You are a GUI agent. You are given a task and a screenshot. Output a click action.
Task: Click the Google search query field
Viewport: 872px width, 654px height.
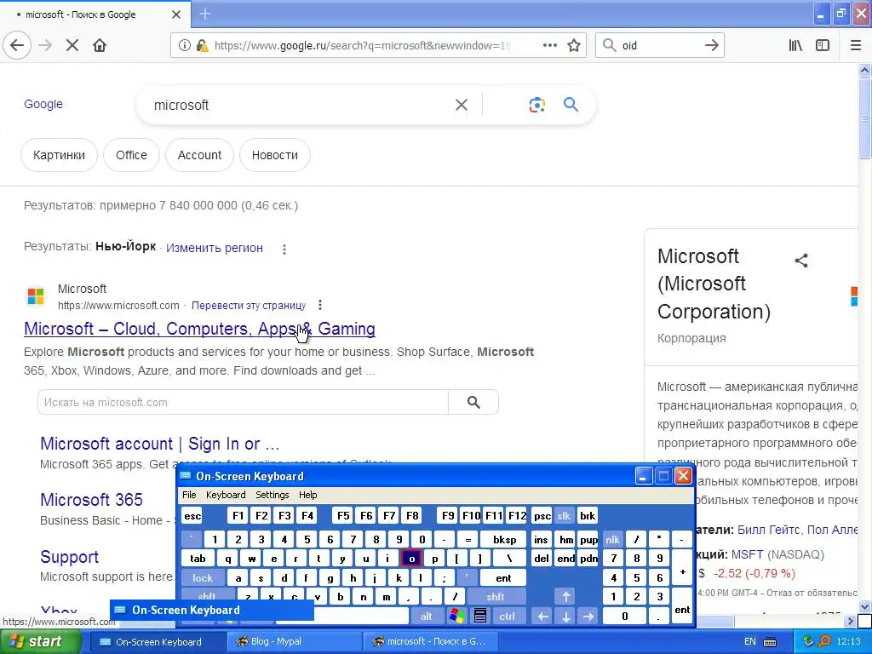click(x=301, y=105)
